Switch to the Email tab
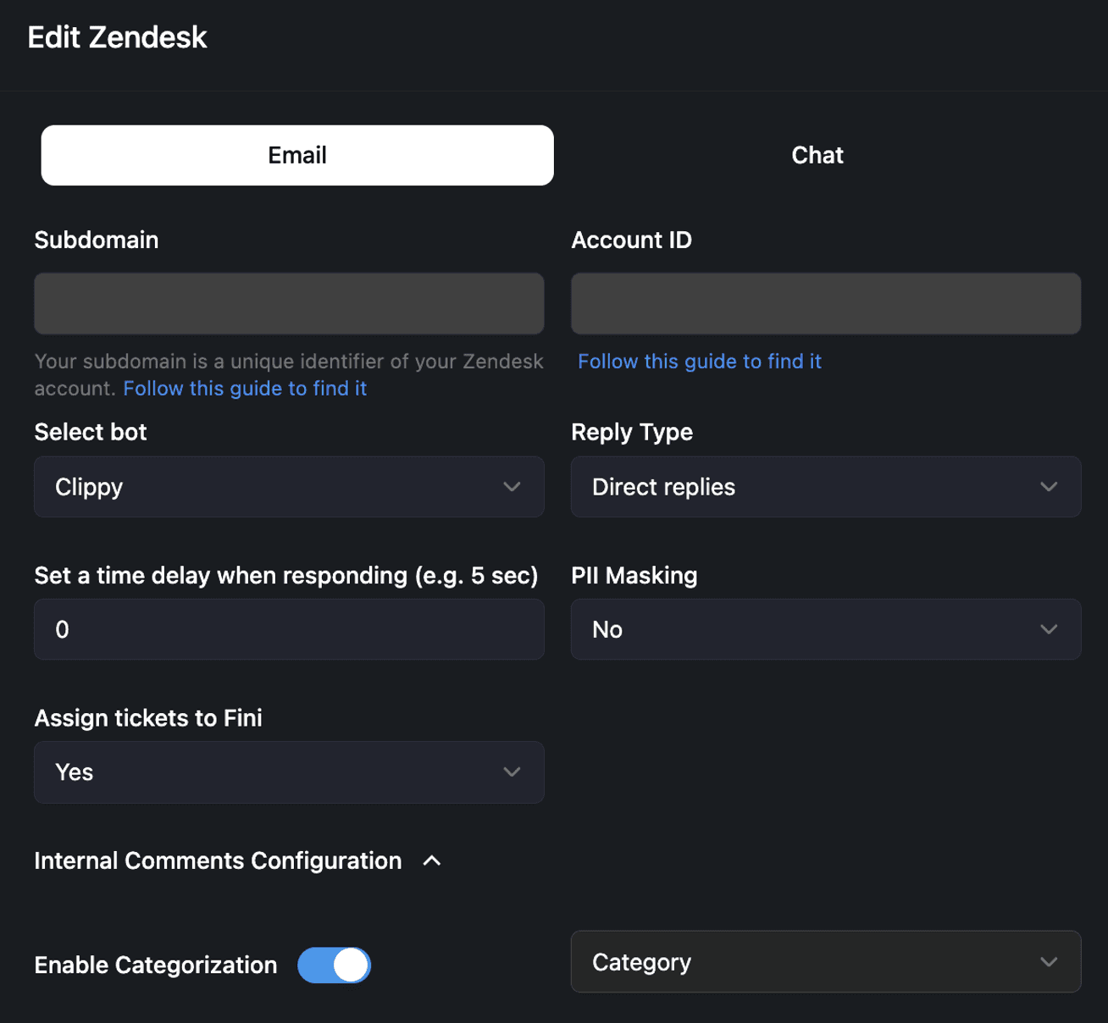Viewport: 1108px width, 1023px height. [x=297, y=155]
